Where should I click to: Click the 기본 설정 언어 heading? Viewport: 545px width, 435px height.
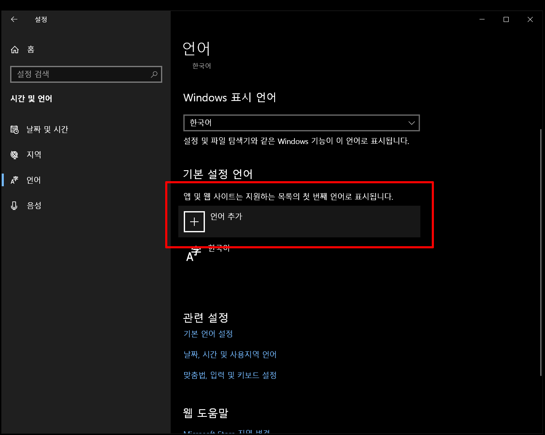(218, 174)
